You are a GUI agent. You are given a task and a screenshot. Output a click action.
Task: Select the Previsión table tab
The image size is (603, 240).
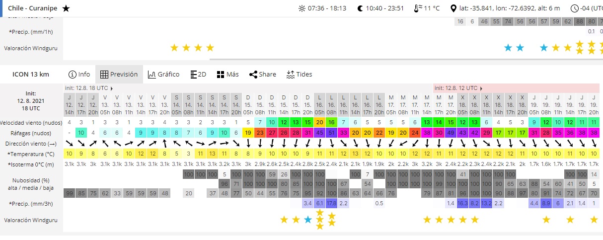119,74
